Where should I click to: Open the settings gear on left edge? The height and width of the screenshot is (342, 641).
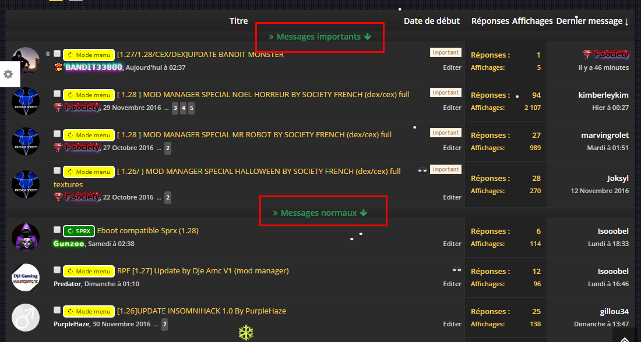[8, 74]
